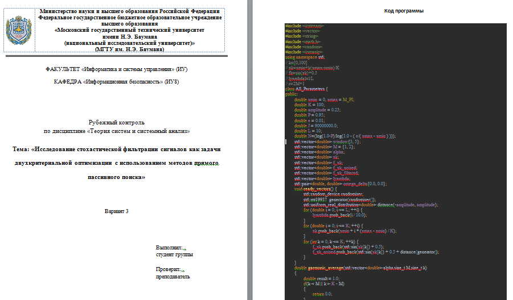Click the 'double N=(log(1.0-P)…' line
The image size is (513, 300).
[x=345, y=136]
